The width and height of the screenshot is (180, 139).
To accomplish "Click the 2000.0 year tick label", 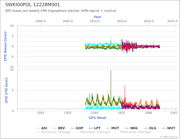I will pos(41,21).
